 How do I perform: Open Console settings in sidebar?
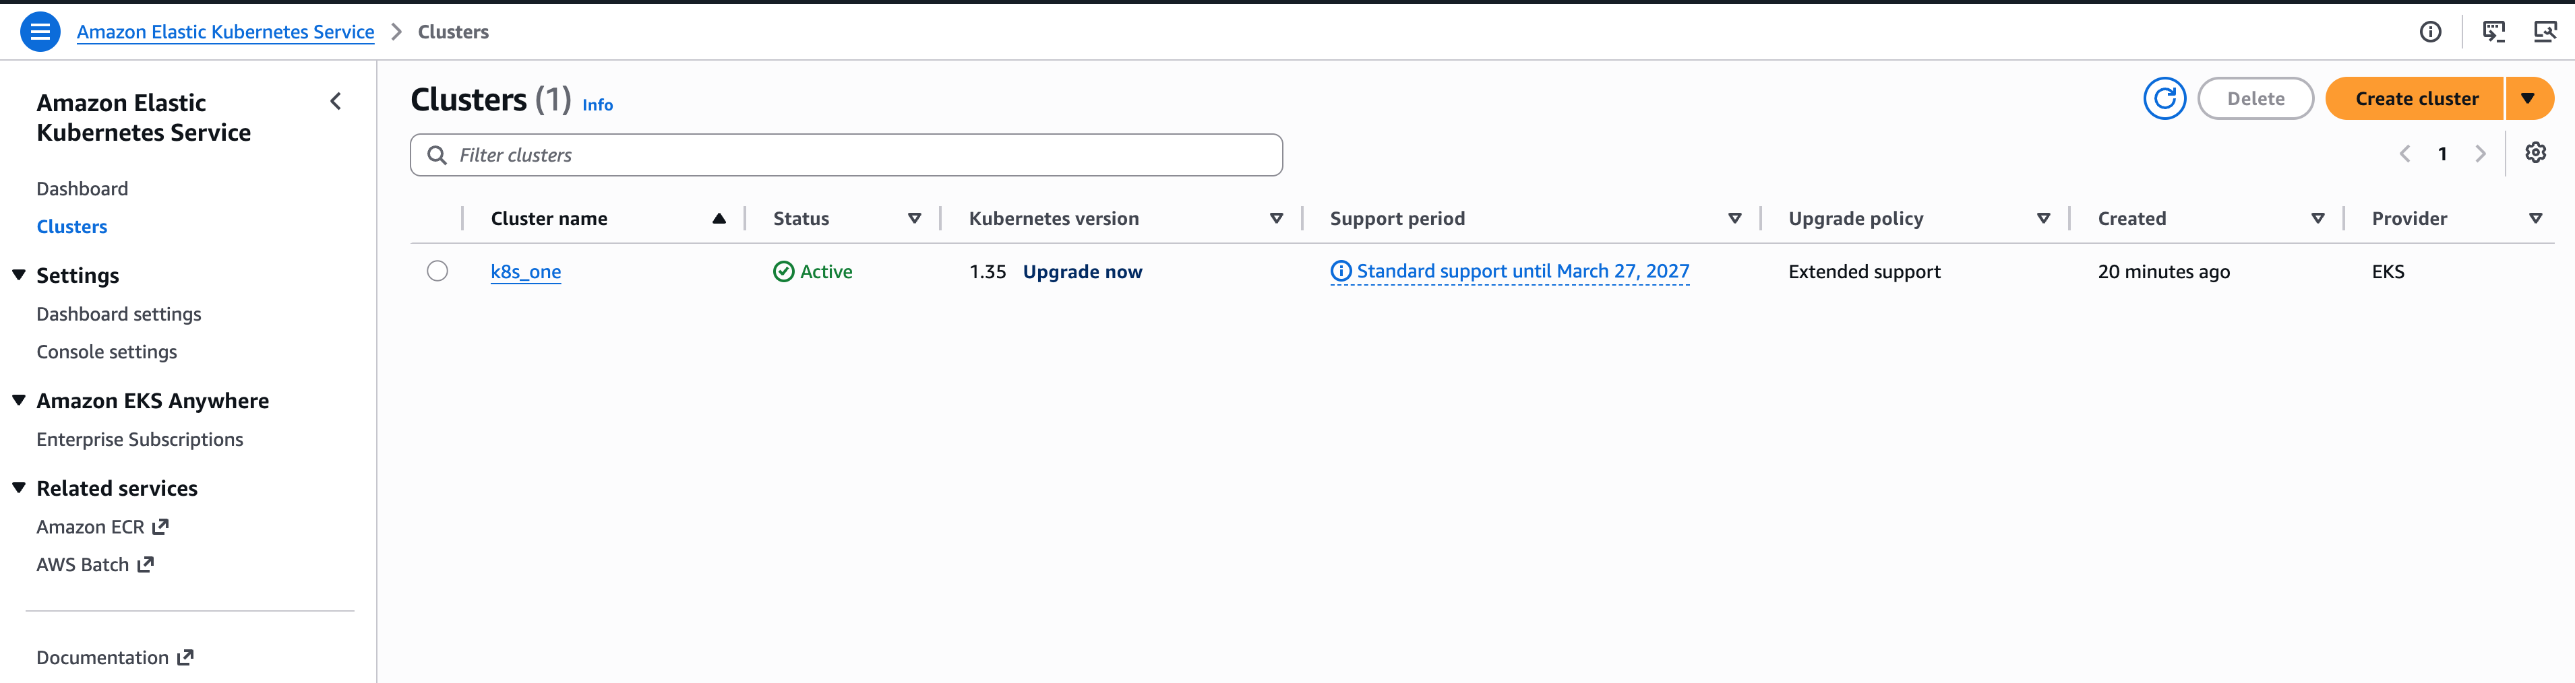coord(107,352)
